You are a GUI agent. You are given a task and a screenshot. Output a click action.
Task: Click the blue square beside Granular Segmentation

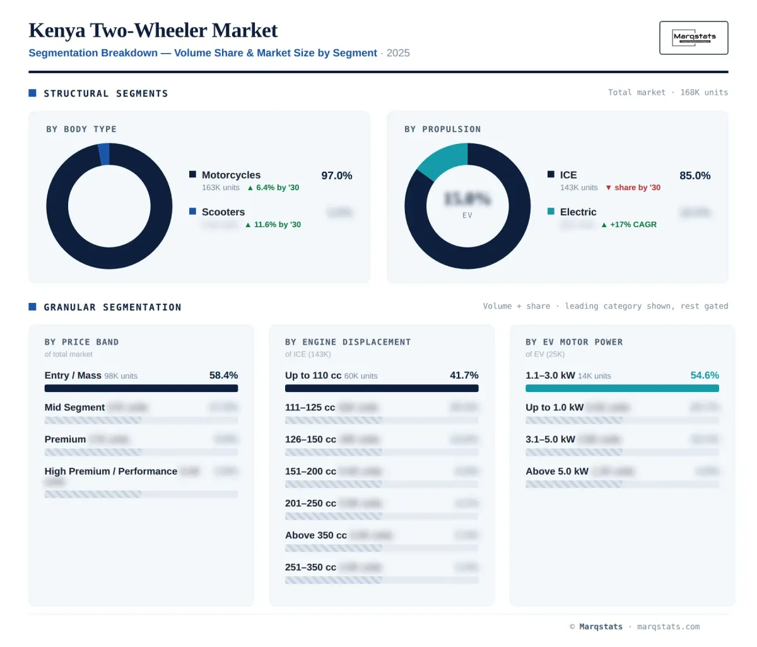[x=32, y=307]
